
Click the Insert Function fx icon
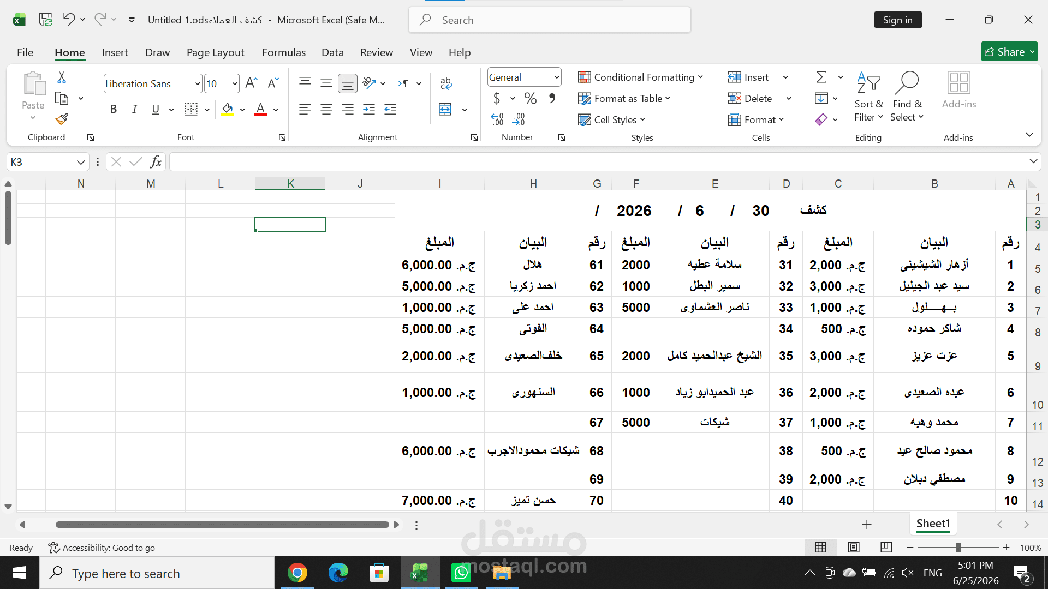[x=156, y=161]
